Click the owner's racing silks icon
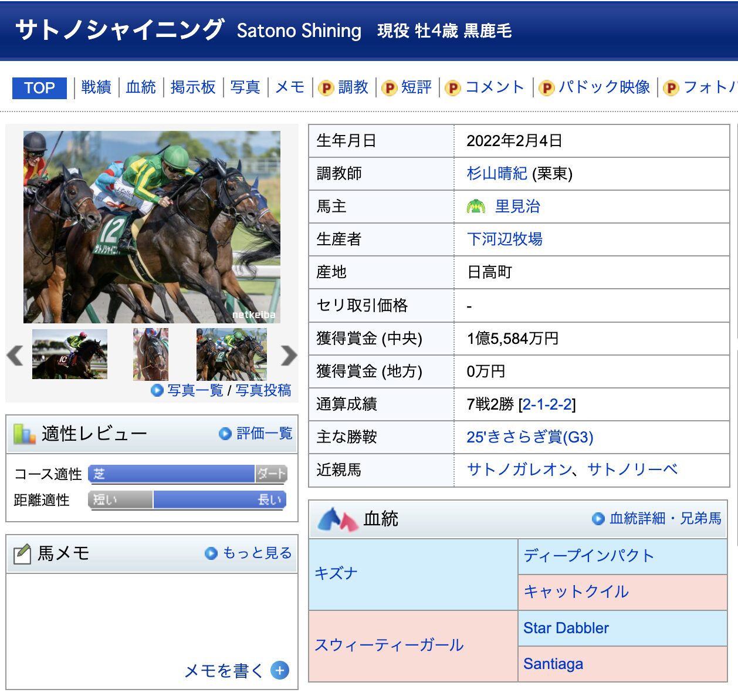The image size is (738, 696). pos(476,207)
